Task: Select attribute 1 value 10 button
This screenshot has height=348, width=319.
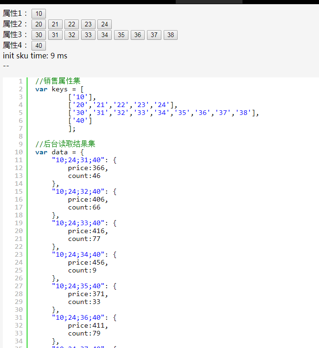Action: 38,13
